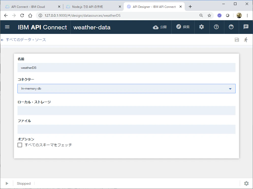This screenshot has width=253, height=189.
Task: Click the running person test icon
Action: pos(246,40)
